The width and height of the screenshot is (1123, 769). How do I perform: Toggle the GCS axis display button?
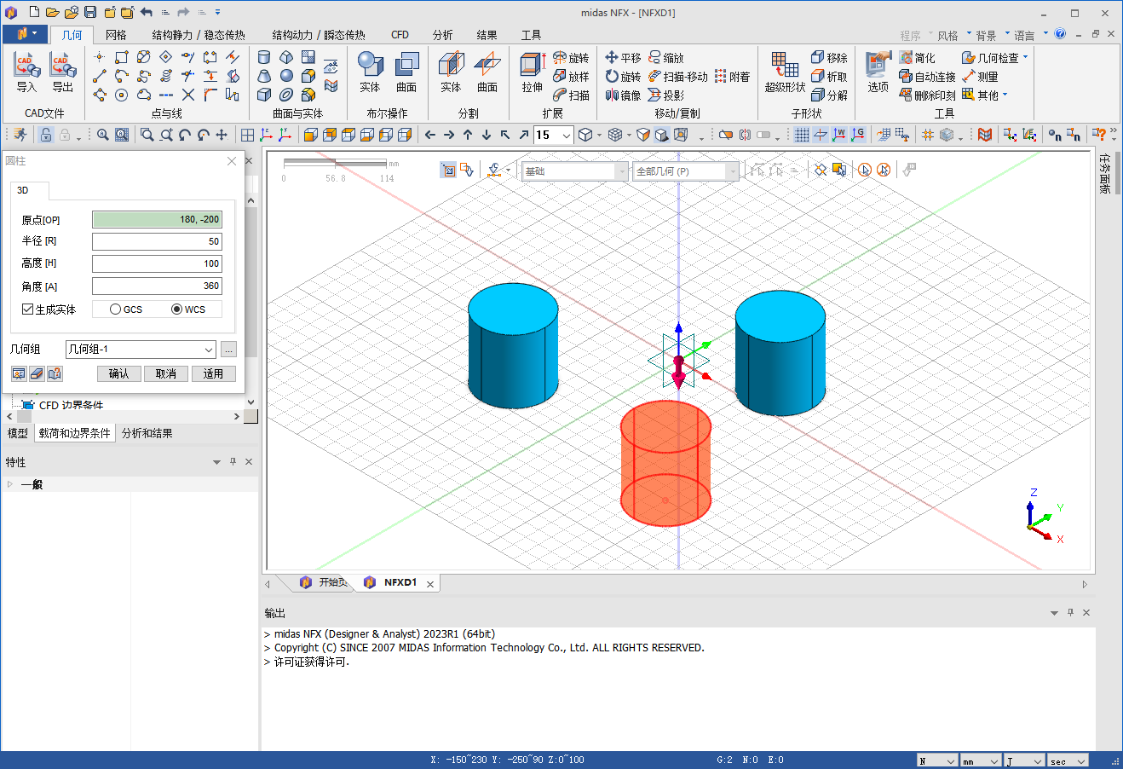pyautogui.click(x=858, y=135)
